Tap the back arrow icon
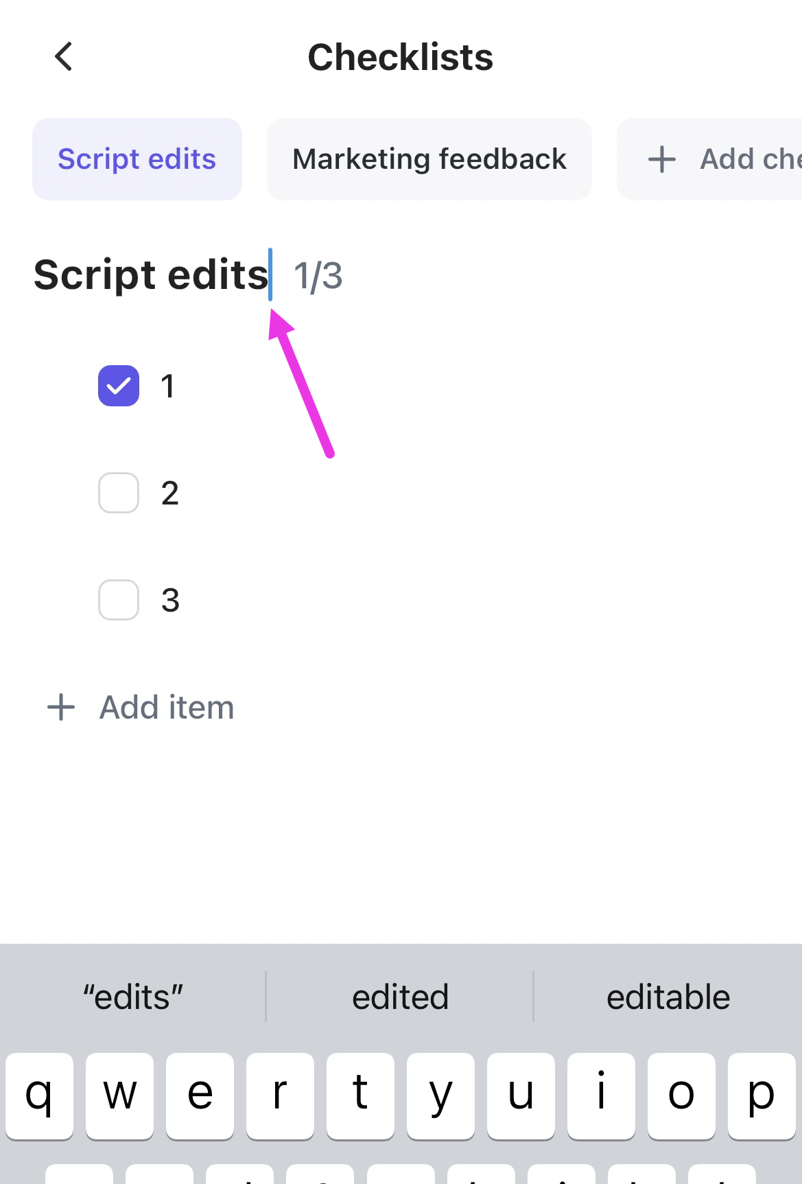 point(64,56)
